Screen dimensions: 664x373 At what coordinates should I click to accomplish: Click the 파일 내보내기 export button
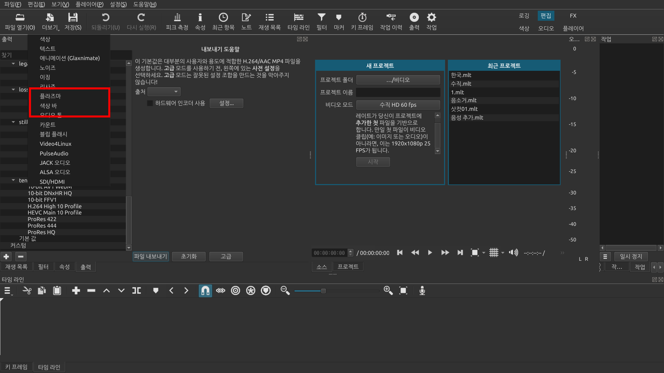pyautogui.click(x=150, y=257)
